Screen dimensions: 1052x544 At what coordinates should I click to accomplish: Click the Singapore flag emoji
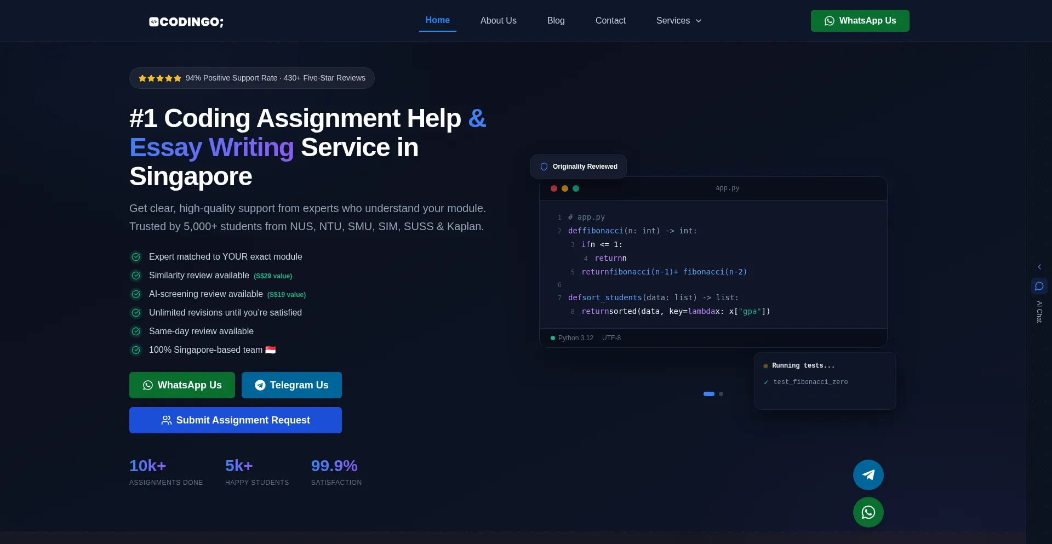pos(271,350)
